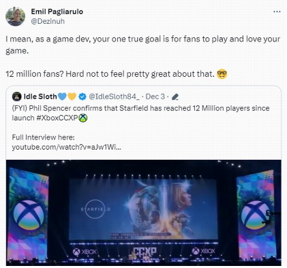Click the 'Full Interview here:' text
287x268 pixels.
click(x=43, y=137)
